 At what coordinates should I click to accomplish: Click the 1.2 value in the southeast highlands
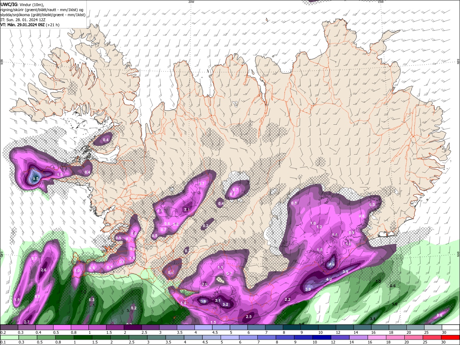coord(319,227)
